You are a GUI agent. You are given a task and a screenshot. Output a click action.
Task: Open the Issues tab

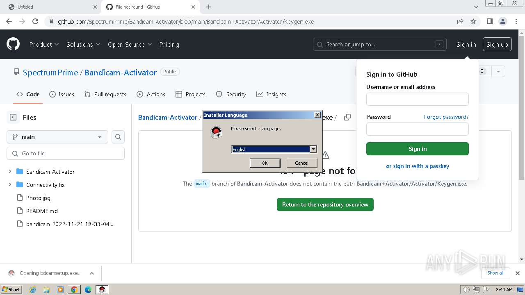62,94
